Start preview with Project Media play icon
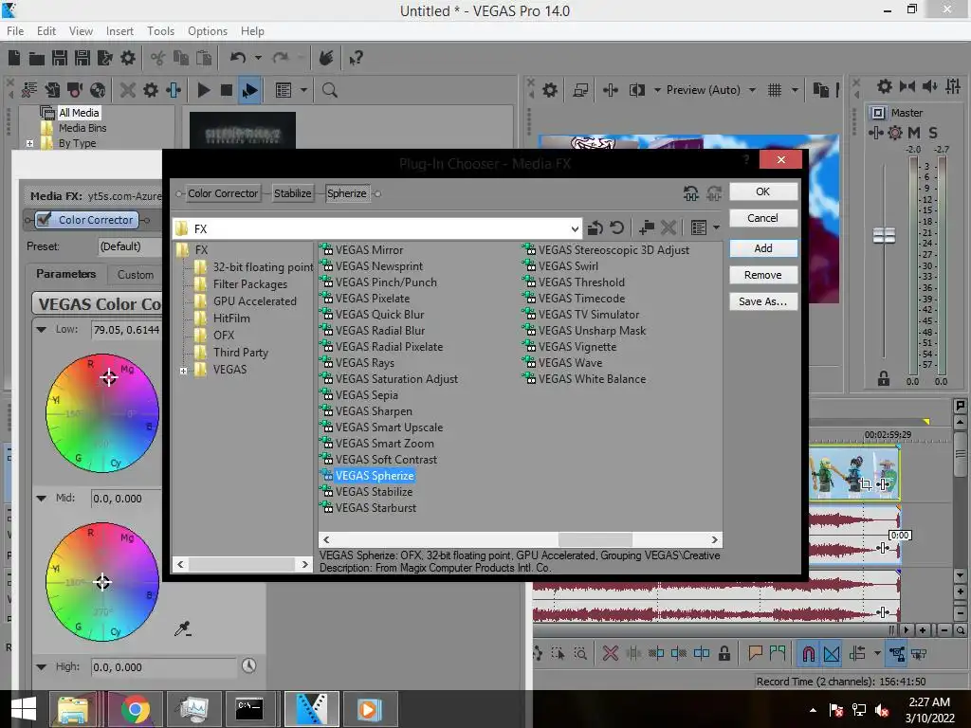 [x=203, y=90]
